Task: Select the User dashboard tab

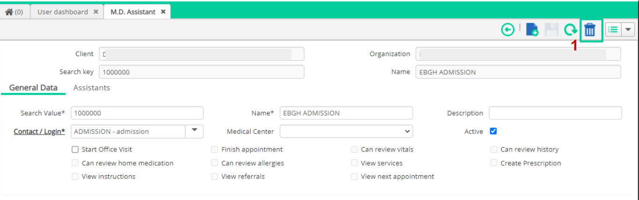Action: pyautogui.click(x=63, y=12)
